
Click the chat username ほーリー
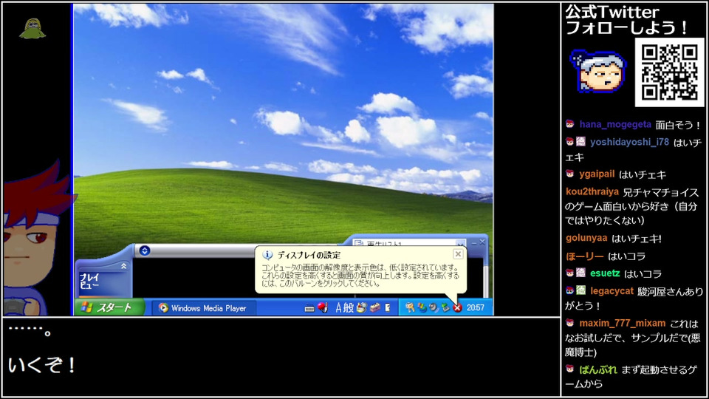coord(584,256)
